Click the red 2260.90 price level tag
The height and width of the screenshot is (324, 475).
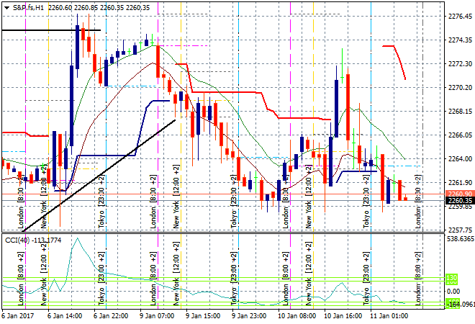[x=459, y=194]
